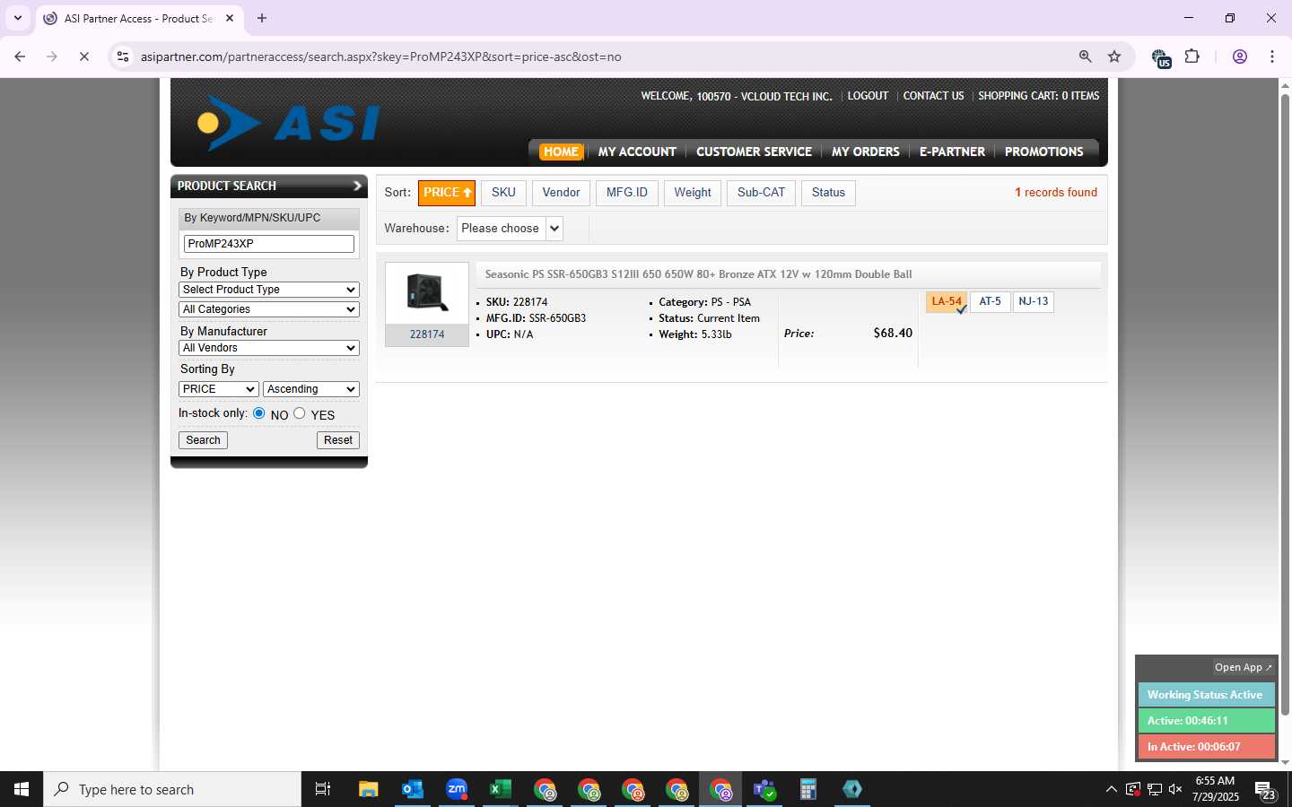The image size is (1292, 807).
Task: Sort results by MFG.ID
Action: [x=626, y=193]
